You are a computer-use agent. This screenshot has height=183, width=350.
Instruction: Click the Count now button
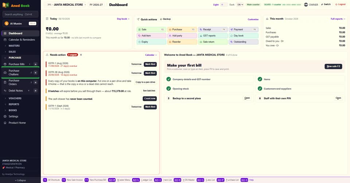[150, 98]
